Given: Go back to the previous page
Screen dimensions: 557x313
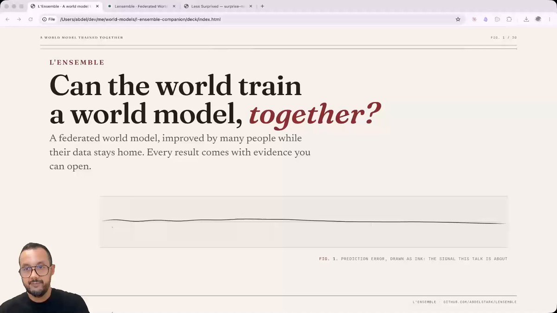Looking at the screenshot, I should point(7,19).
